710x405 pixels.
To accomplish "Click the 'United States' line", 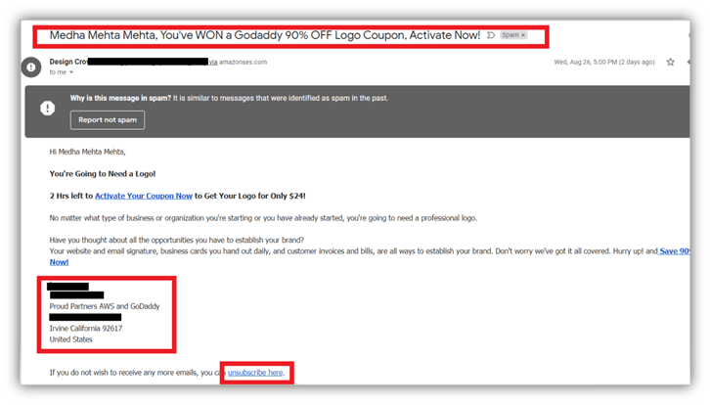I will coord(71,339).
